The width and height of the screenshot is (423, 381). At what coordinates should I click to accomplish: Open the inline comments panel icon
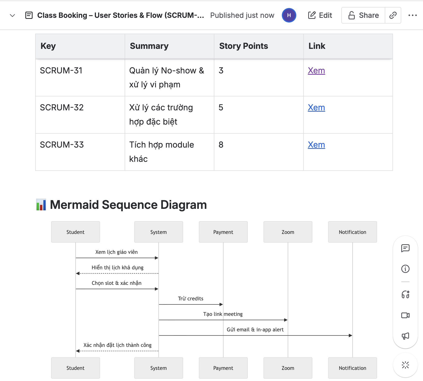pyautogui.click(x=405, y=248)
